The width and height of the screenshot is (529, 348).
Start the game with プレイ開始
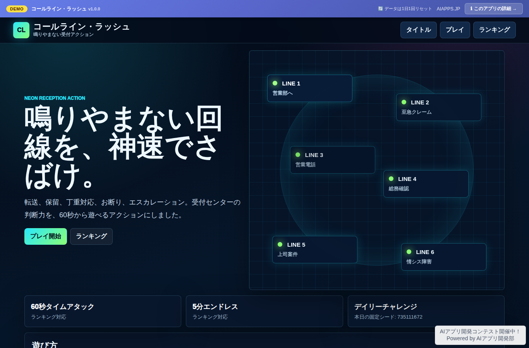click(46, 236)
